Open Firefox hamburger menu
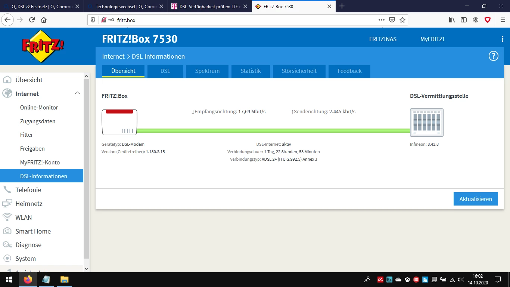 503,20
